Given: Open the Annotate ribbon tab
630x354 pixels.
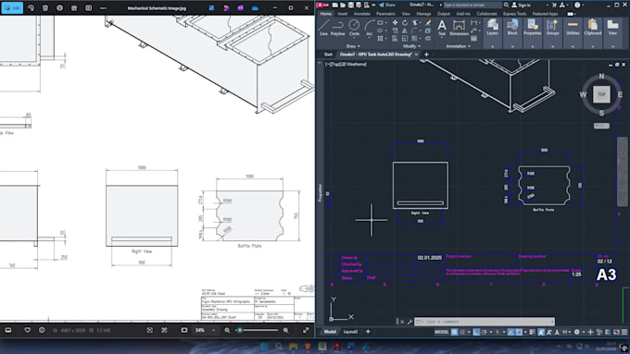Looking at the screenshot, I should tap(361, 14).
